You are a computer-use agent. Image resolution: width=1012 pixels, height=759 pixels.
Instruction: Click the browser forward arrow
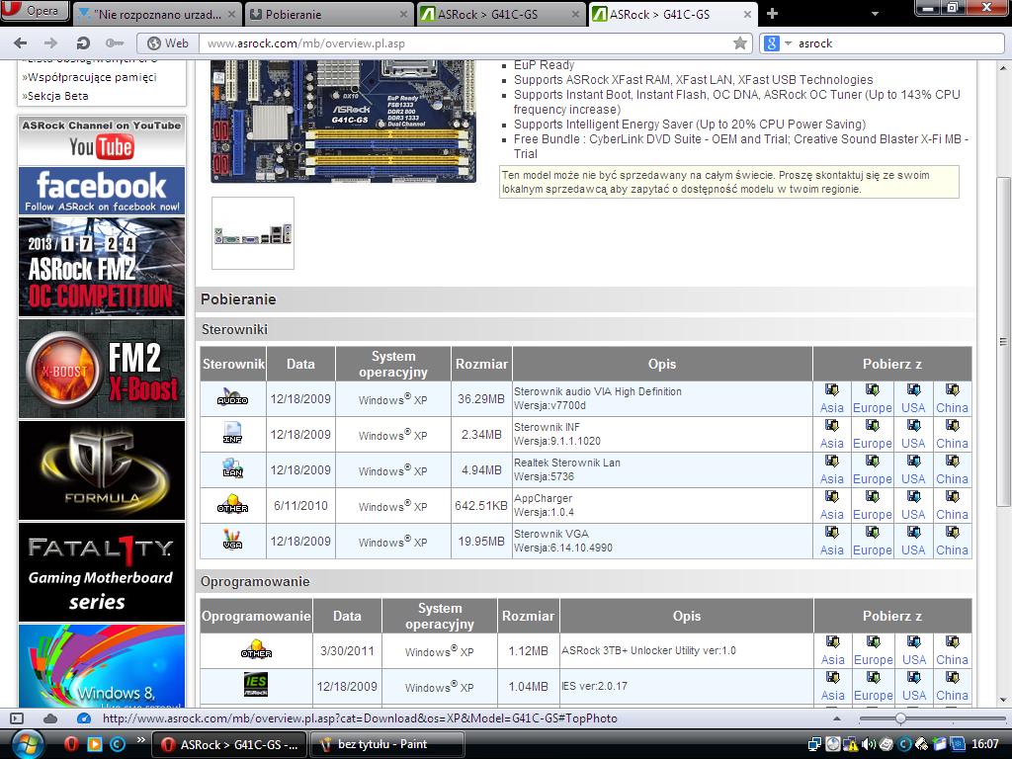coord(50,43)
